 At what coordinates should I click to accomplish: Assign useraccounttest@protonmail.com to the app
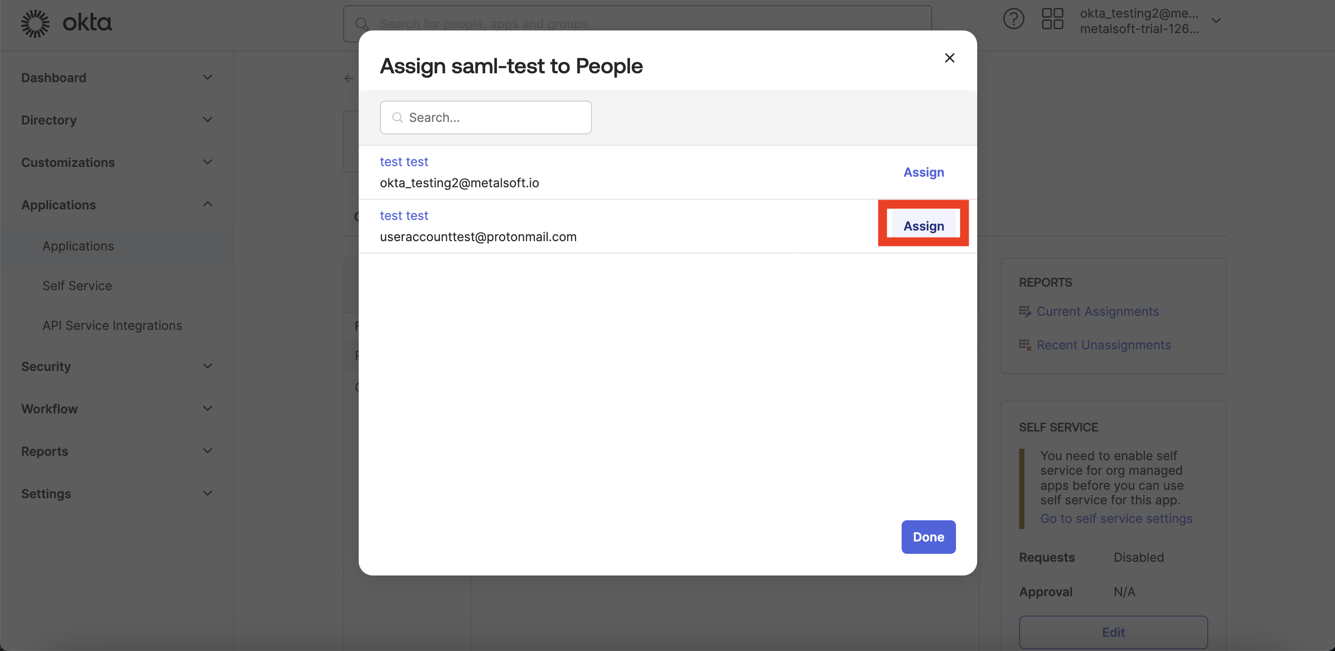pos(924,226)
